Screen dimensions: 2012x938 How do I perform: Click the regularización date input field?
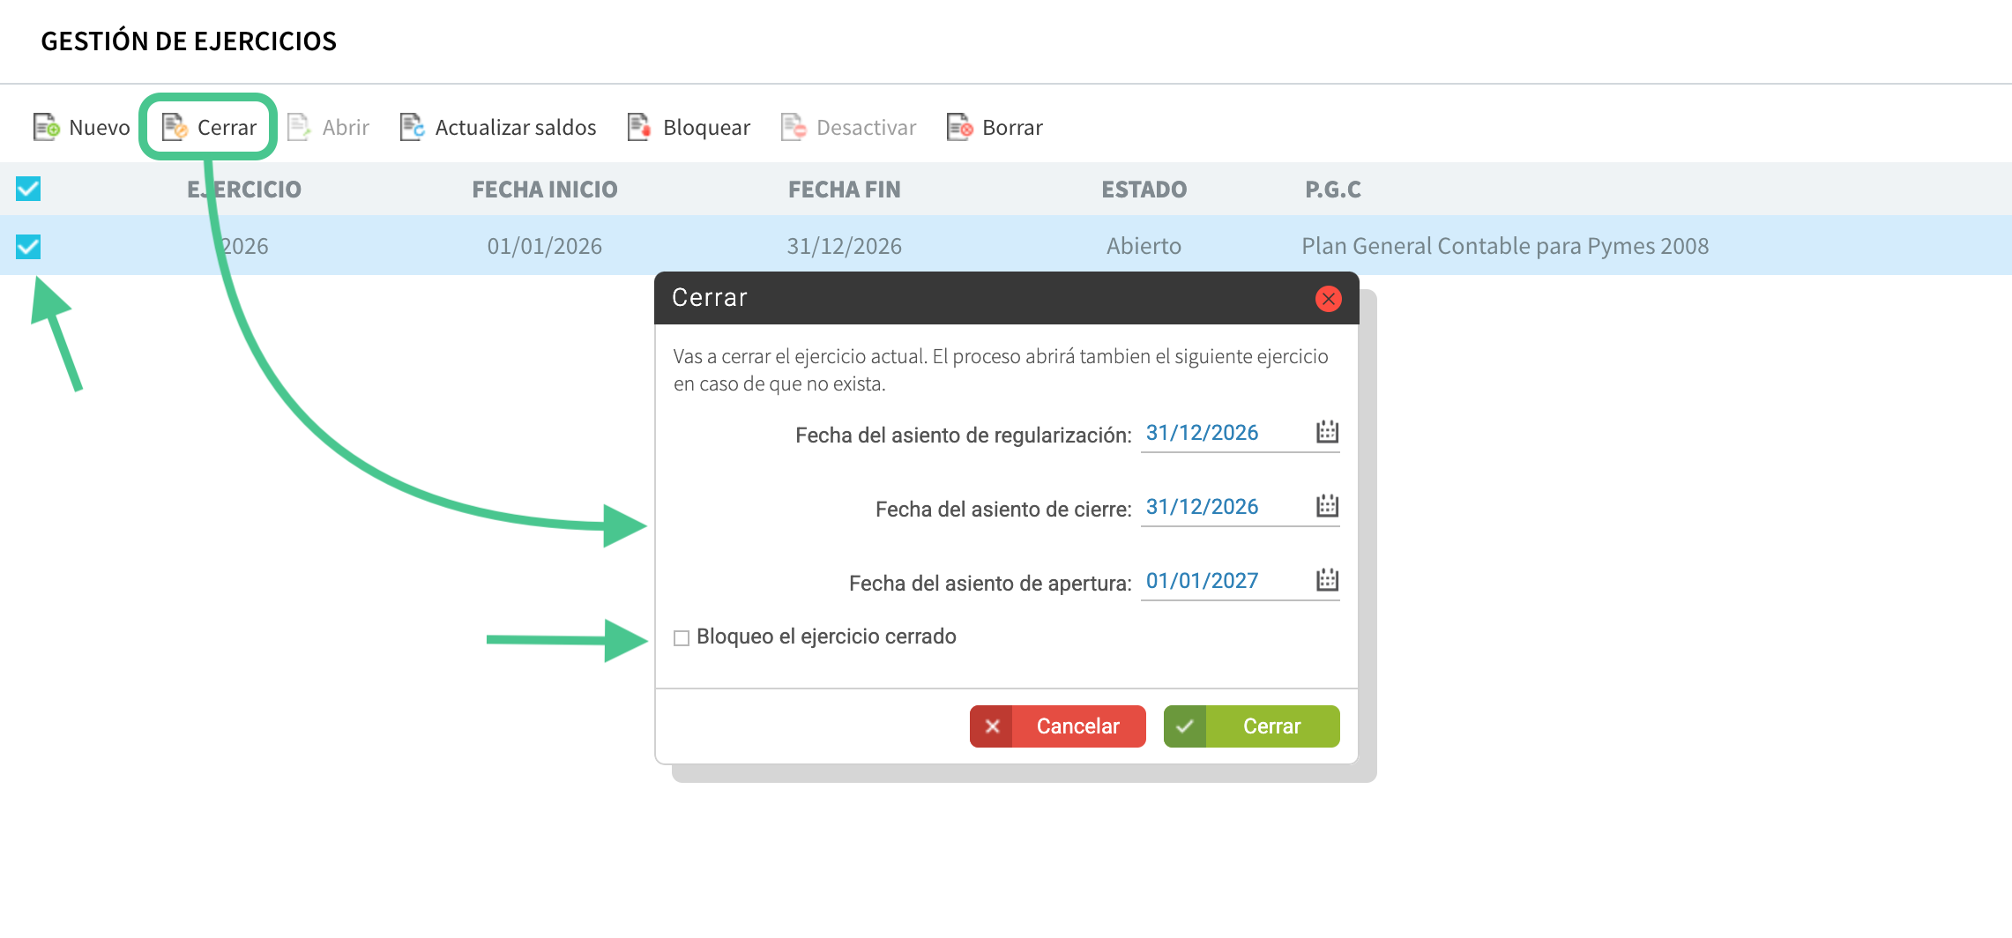coord(1221,433)
